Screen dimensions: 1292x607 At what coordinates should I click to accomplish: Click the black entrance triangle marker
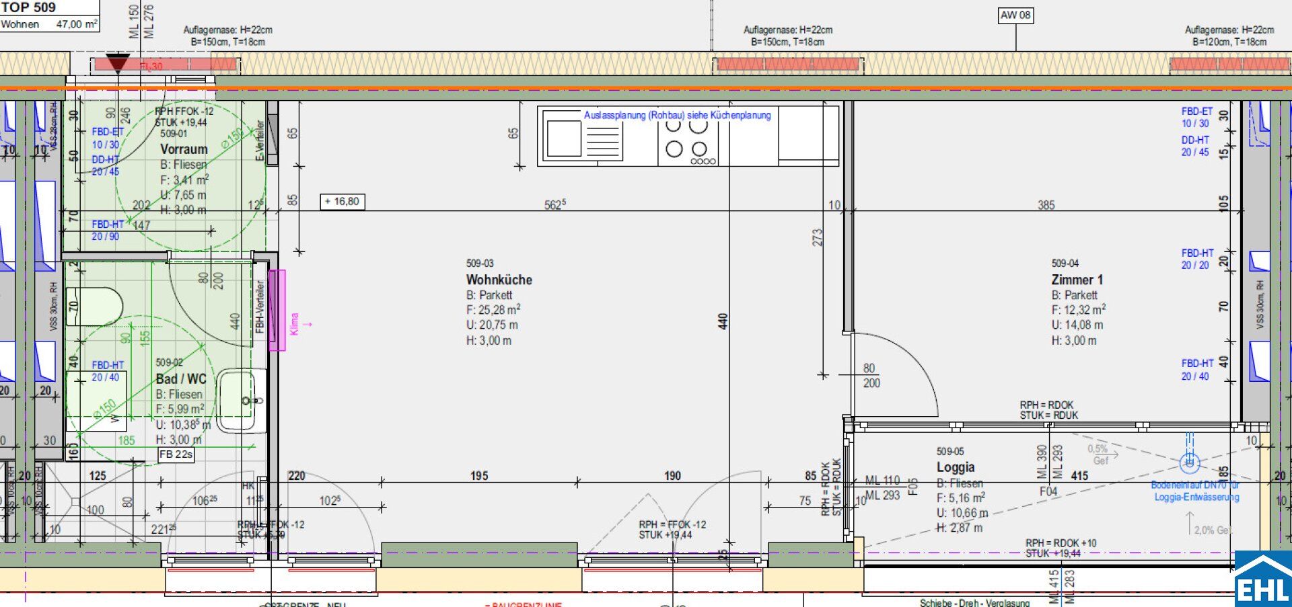[118, 63]
